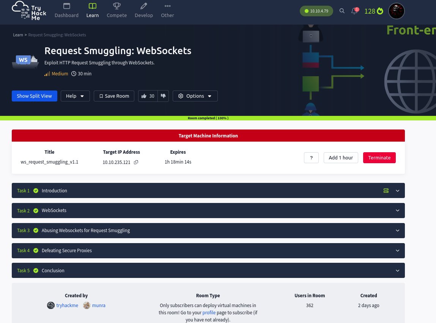Image resolution: width=436 pixels, height=323 pixels.
Task: Click the 128 streak flame icon
Action: tap(380, 11)
